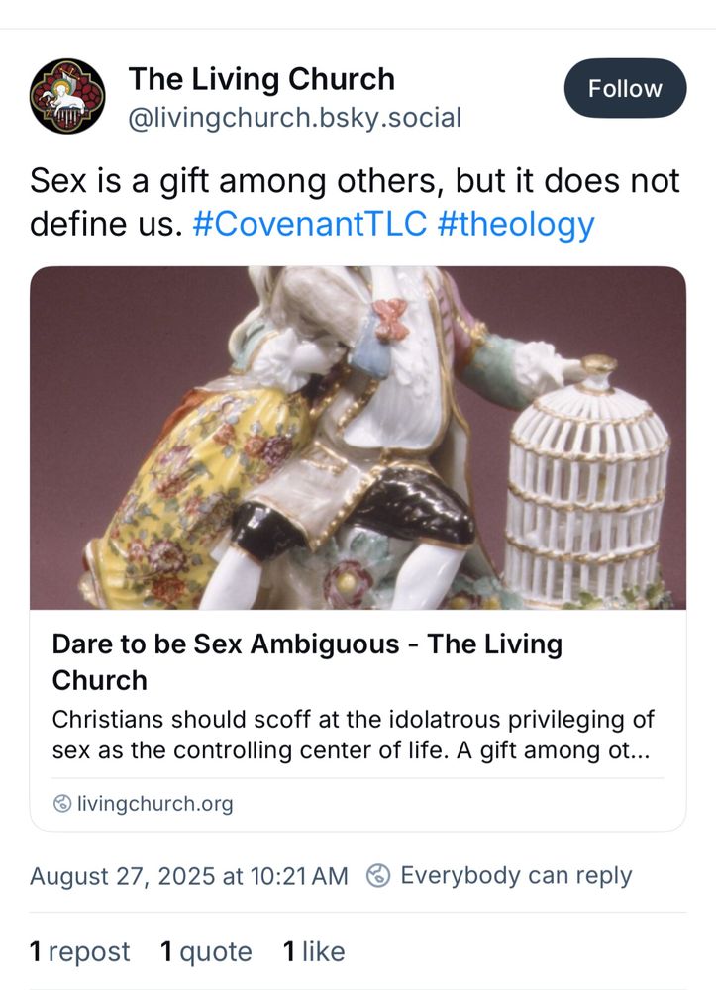The height and width of the screenshot is (990, 716).
Task: Click the white birdcage in preview image
Action: [587, 486]
